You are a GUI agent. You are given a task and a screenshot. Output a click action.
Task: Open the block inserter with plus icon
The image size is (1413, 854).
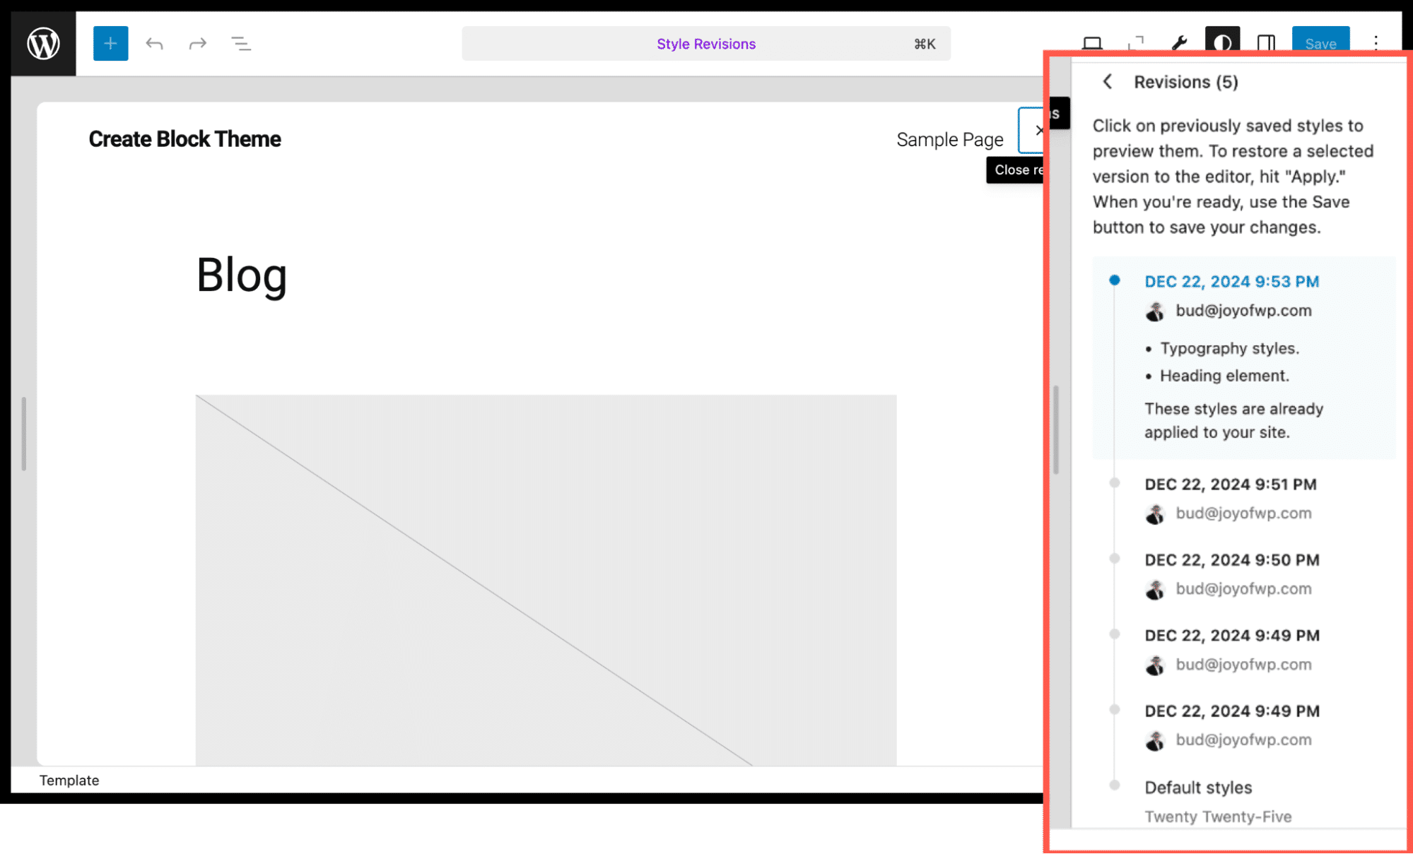coord(110,43)
